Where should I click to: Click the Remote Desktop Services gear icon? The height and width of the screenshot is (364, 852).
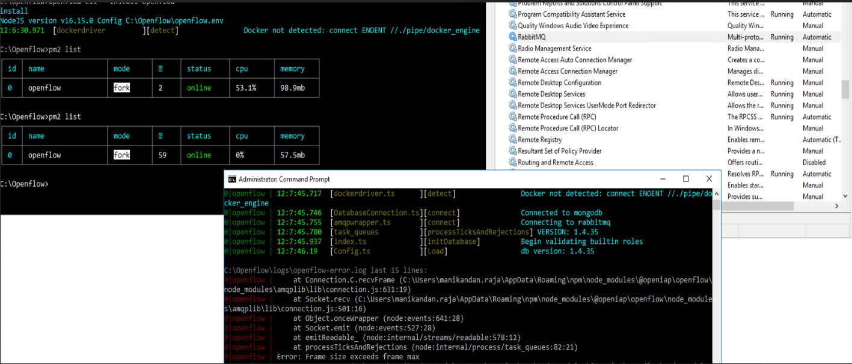click(512, 94)
